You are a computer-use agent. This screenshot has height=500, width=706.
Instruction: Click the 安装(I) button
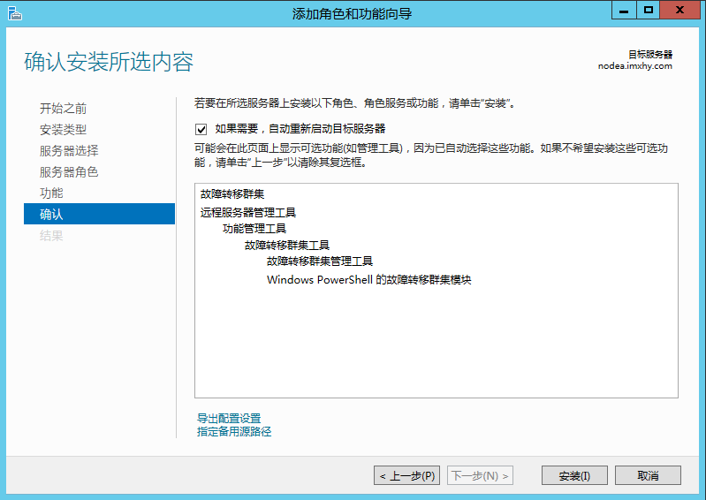(x=574, y=475)
